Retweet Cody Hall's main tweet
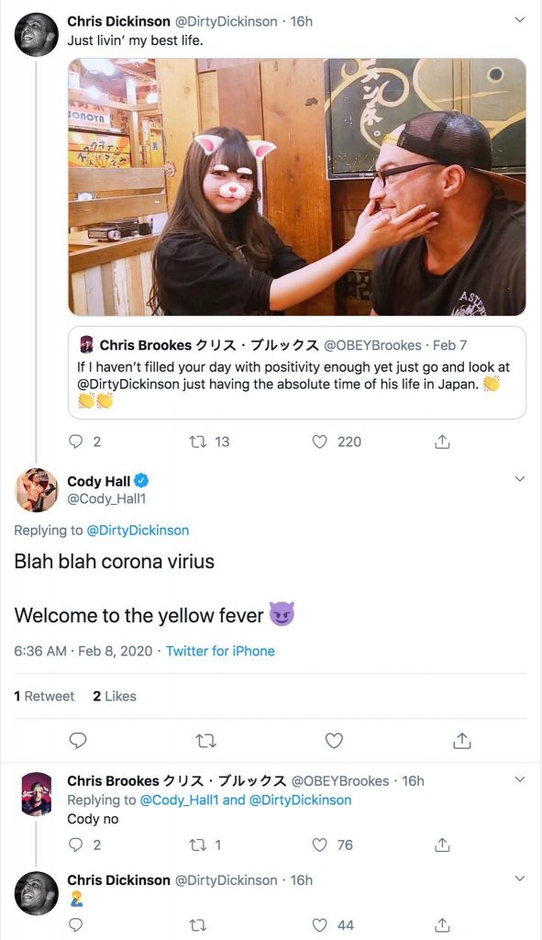542x940 pixels. click(206, 742)
